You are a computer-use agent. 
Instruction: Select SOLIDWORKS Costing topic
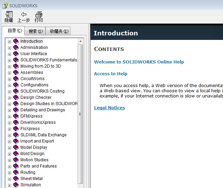pos(43,91)
